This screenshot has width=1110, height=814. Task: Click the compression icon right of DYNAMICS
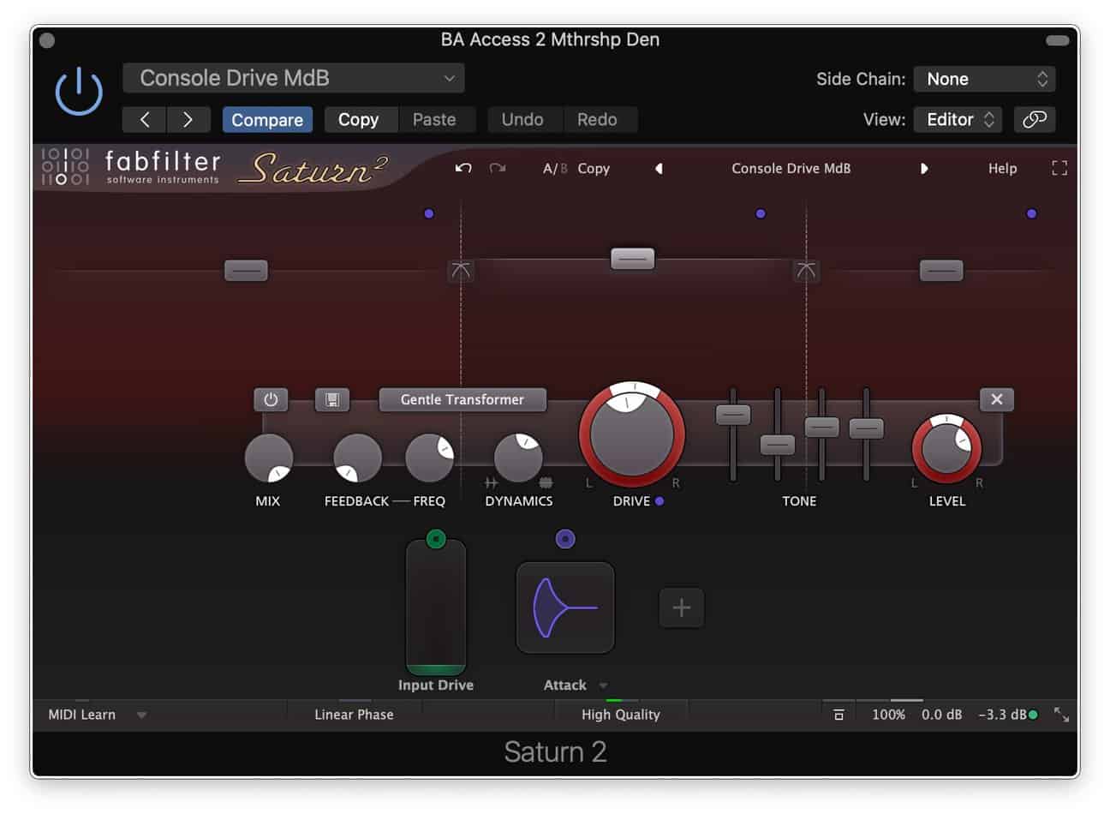tap(546, 483)
